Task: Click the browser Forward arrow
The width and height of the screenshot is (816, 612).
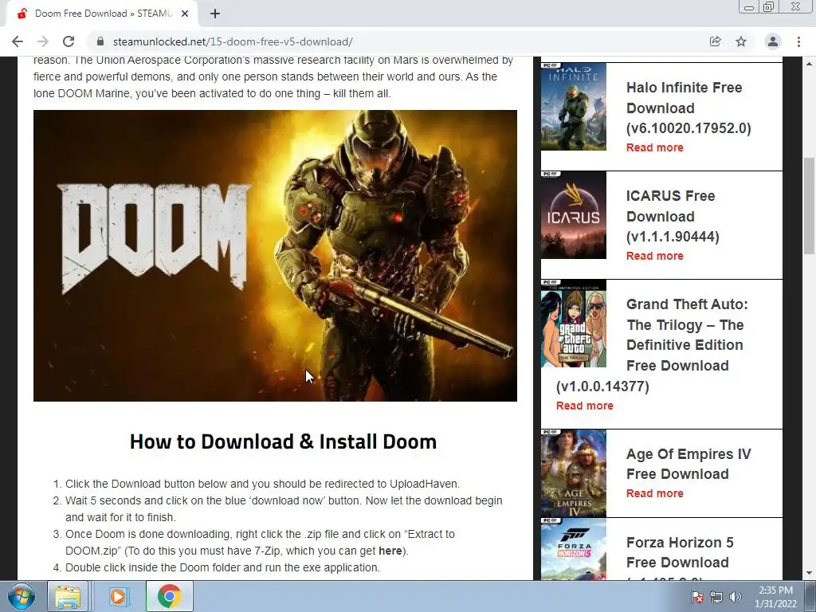Action: tap(43, 41)
